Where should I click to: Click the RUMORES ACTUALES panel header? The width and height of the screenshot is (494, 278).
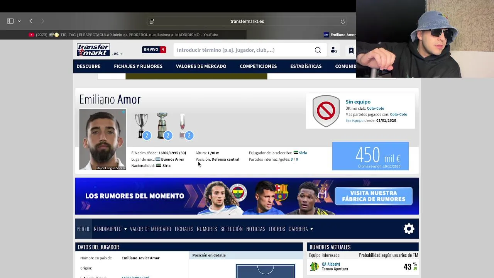[363, 247]
